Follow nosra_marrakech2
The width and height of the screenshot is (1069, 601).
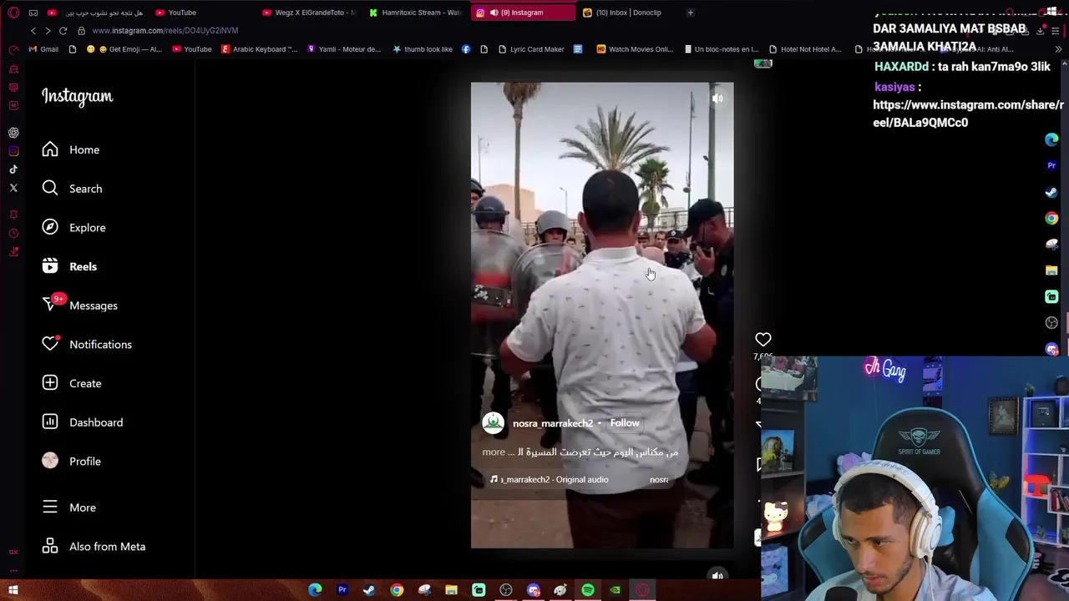tap(625, 423)
